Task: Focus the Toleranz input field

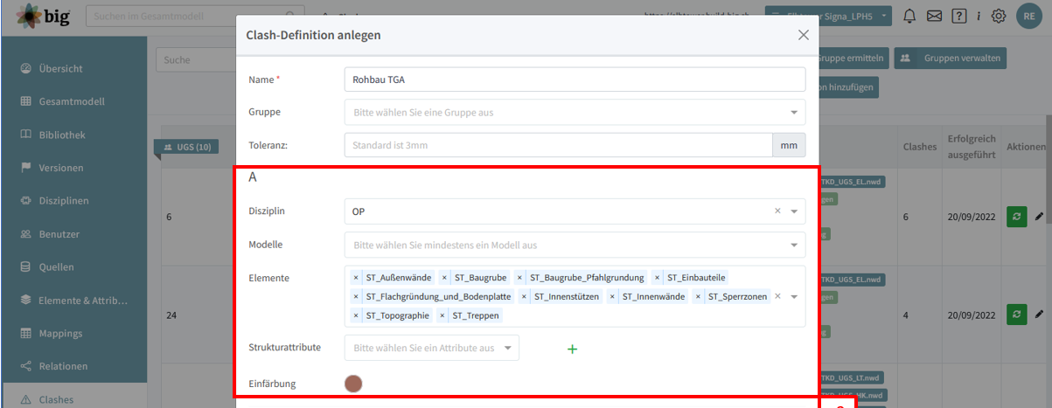Action: pos(558,145)
